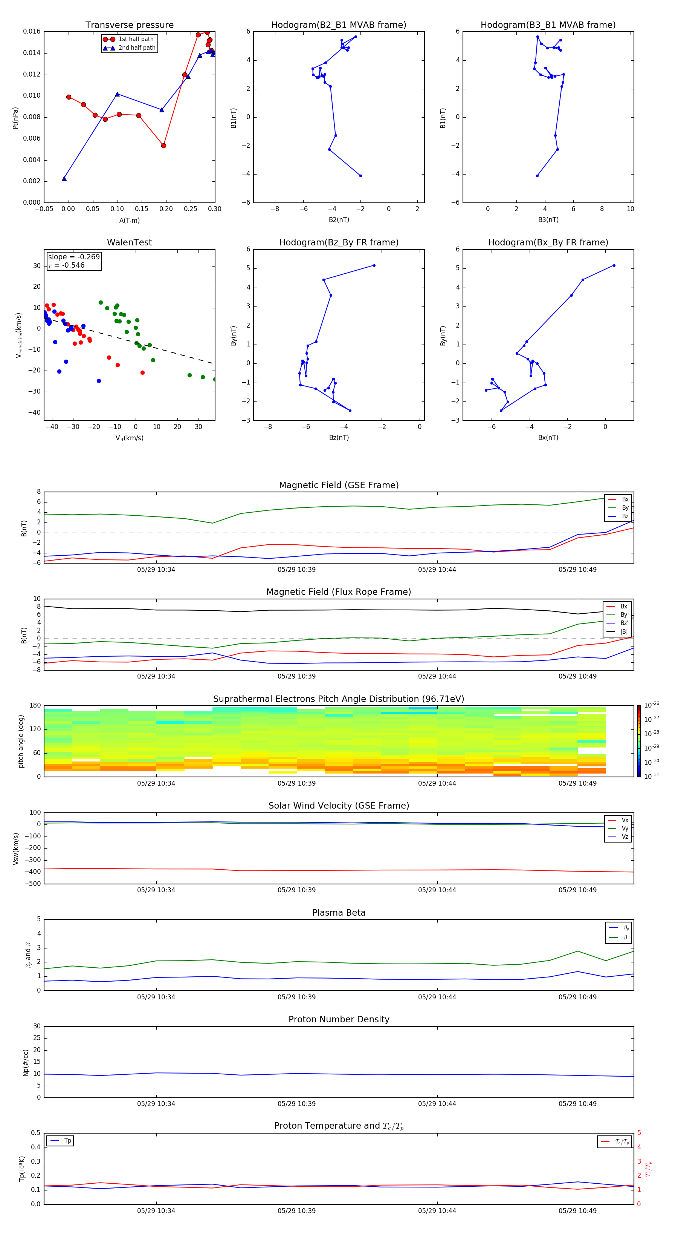Click the "Solar Wind Velocity (GSE Frame)" title
This screenshot has width=678, height=1244.
pos(339,806)
